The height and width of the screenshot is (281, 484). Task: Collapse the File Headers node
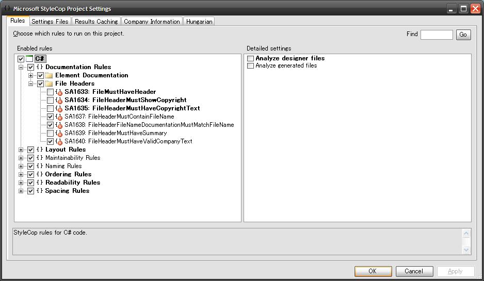click(x=30, y=84)
